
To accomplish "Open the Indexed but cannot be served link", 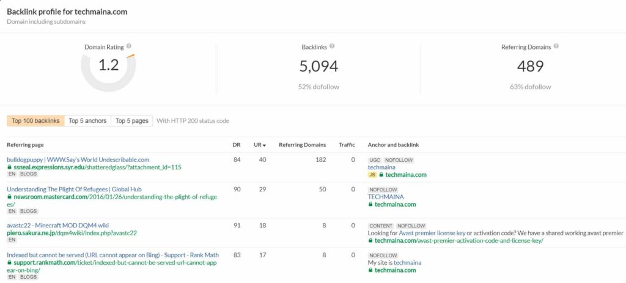I will coord(112,255).
